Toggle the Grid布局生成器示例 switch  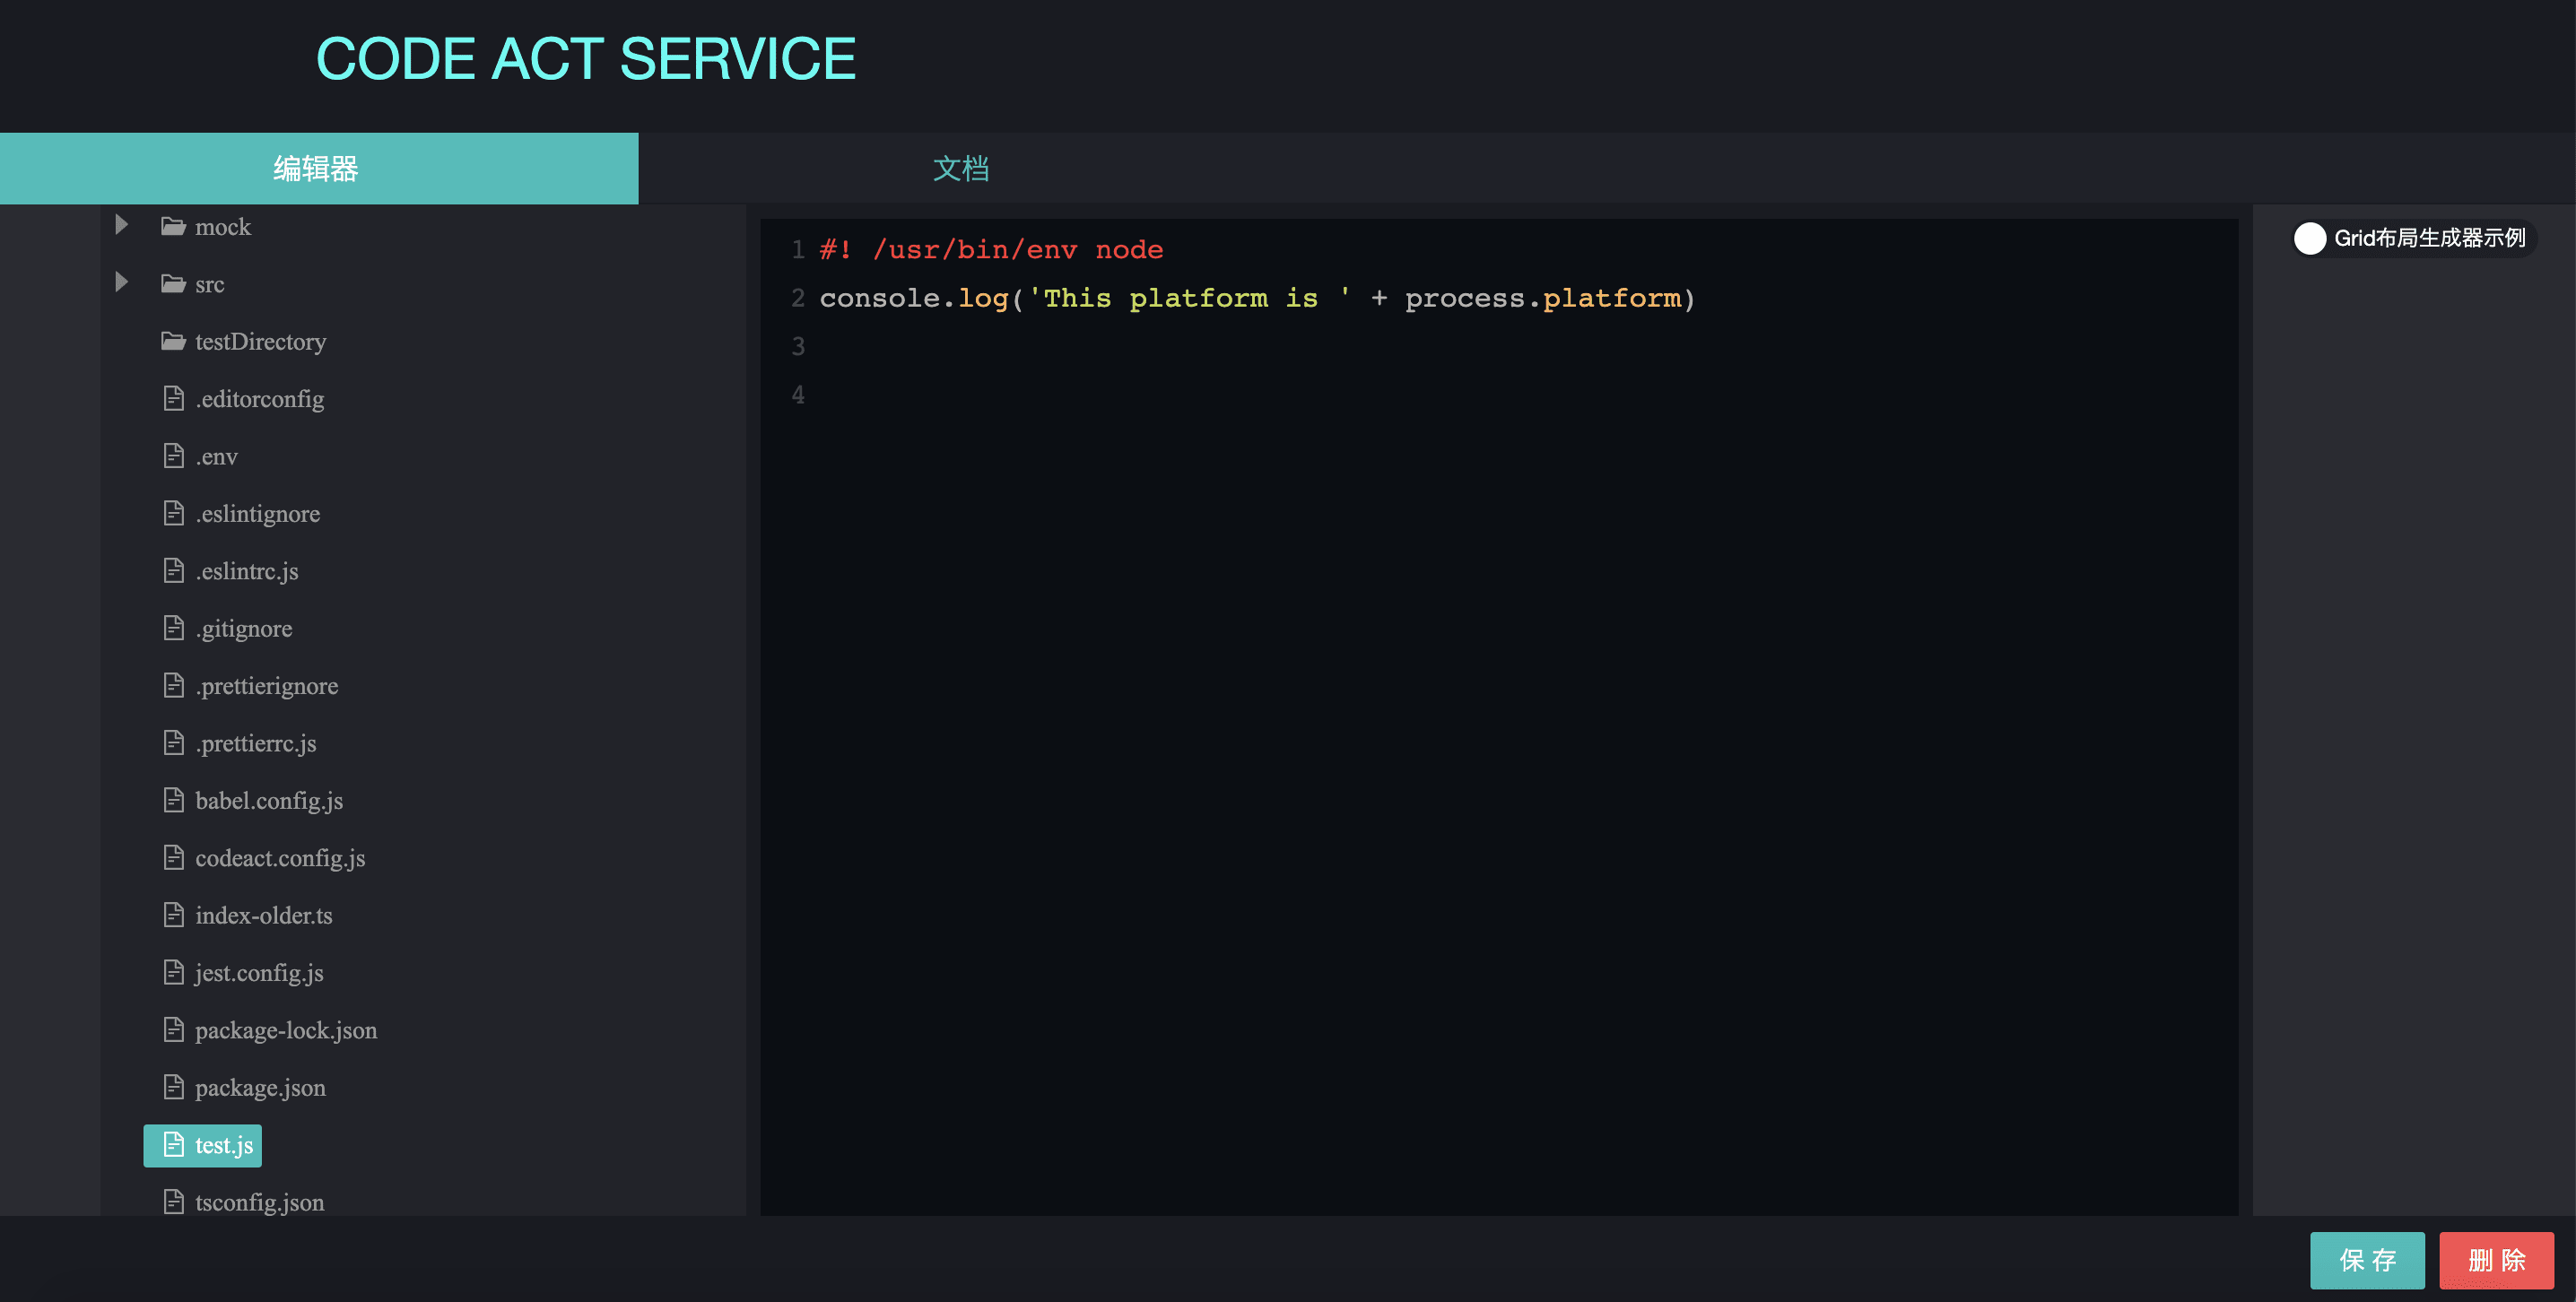point(2311,238)
